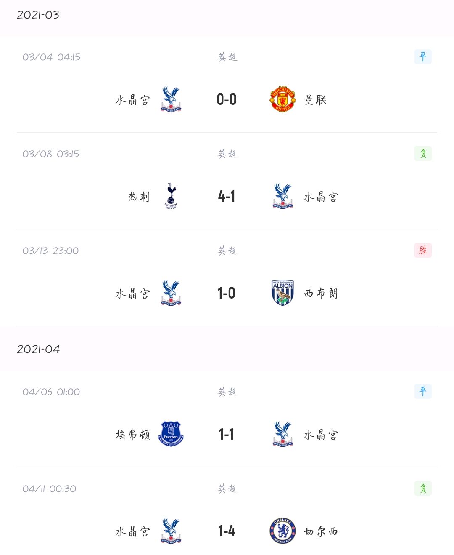Screen dimensions: 454x555
Task: Click the 1-1 score versus Everton
Action: click(x=227, y=434)
